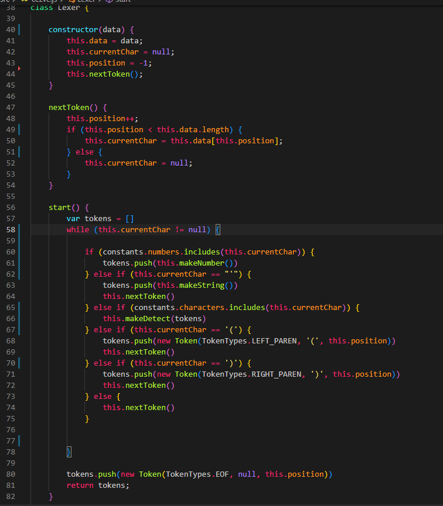The width and height of the screenshot is (443, 506).
Task: Open the git change marker beside line 40
Action: tap(19, 29)
